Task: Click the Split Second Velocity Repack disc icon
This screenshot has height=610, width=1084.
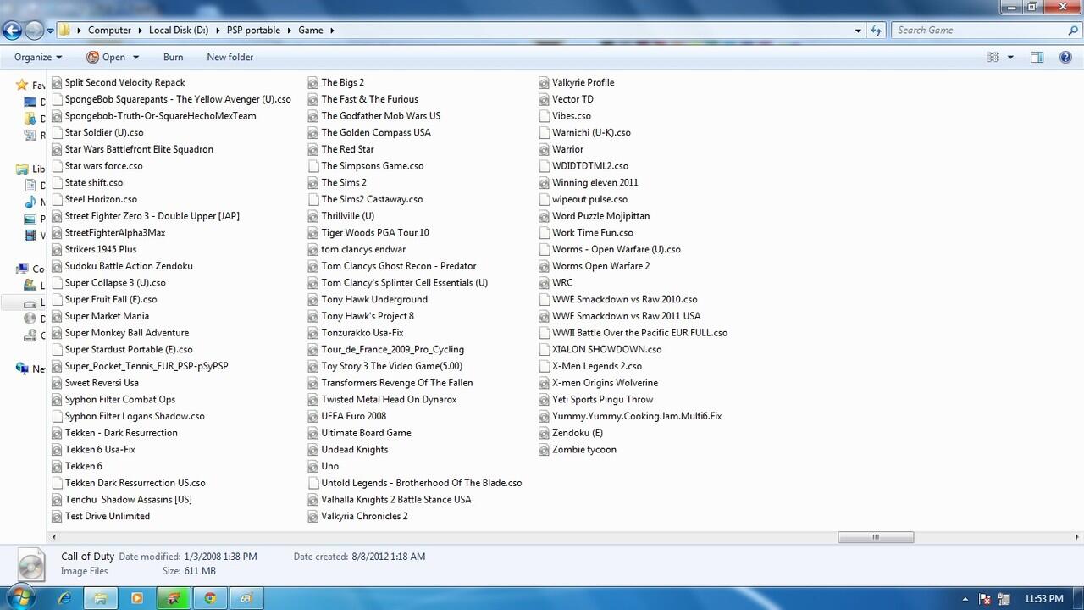Action: click(x=57, y=83)
